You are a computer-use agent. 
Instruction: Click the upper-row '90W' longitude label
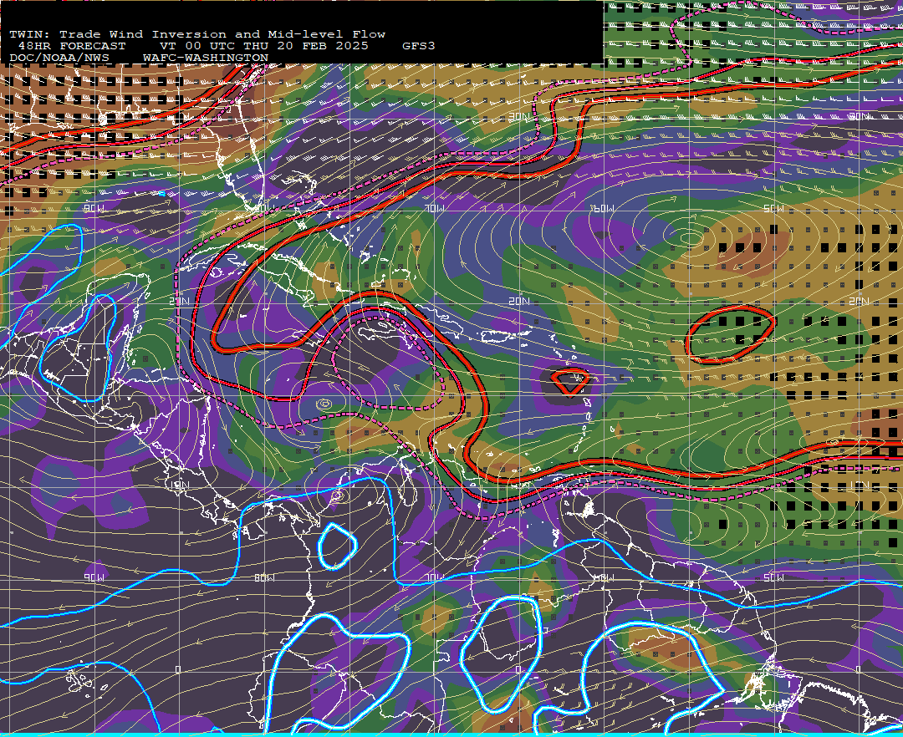pyautogui.click(x=94, y=208)
